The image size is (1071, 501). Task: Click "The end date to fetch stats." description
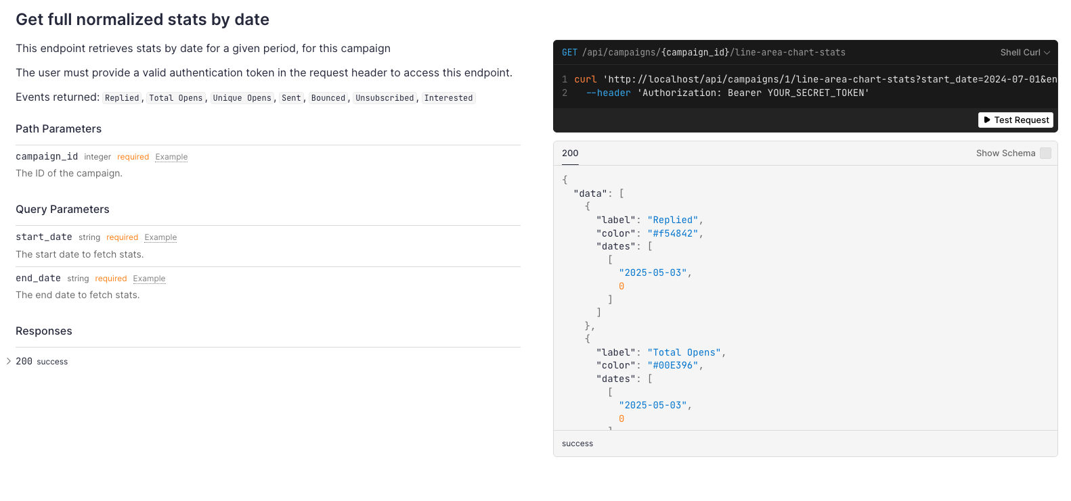coord(78,295)
